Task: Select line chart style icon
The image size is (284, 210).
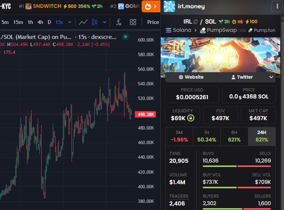Action: coord(83,22)
